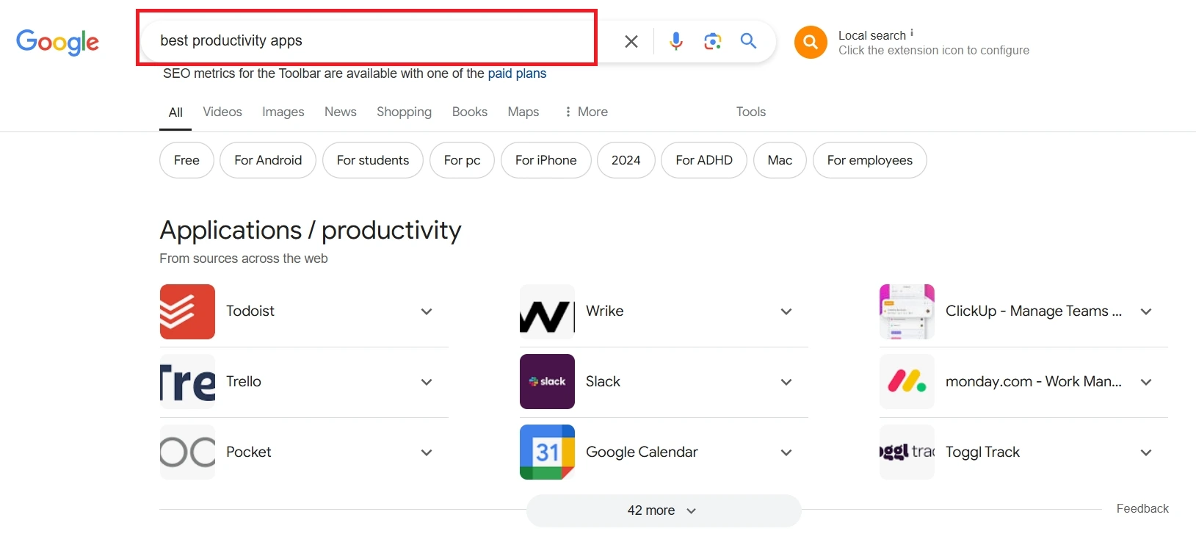Image resolution: width=1196 pixels, height=545 pixels.
Task: Submit search with magnifier icon
Action: [748, 41]
